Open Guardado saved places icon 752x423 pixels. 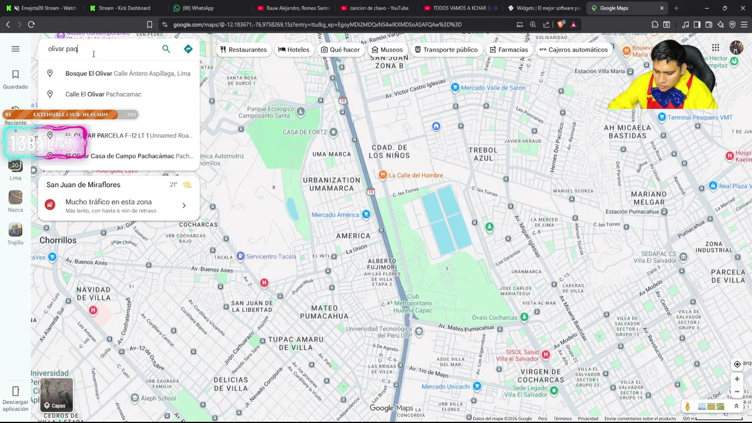pos(15,79)
